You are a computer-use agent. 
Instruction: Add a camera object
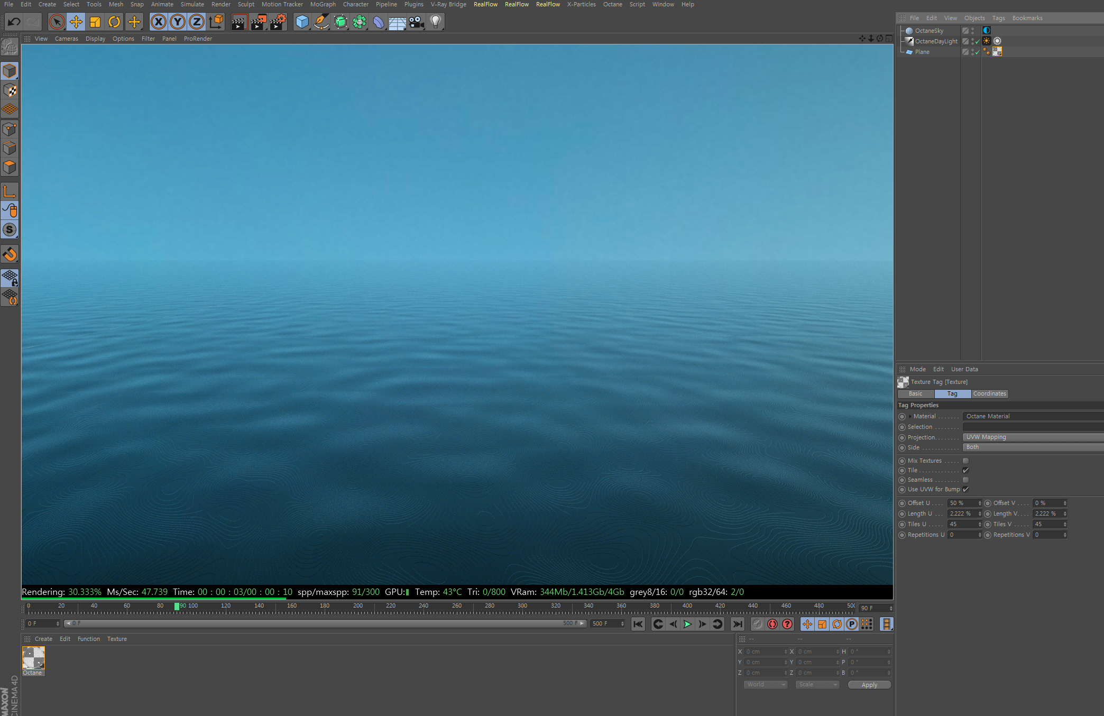tap(417, 22)
